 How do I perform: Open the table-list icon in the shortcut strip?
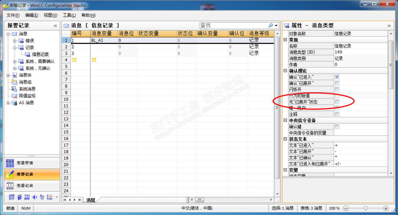12,197
